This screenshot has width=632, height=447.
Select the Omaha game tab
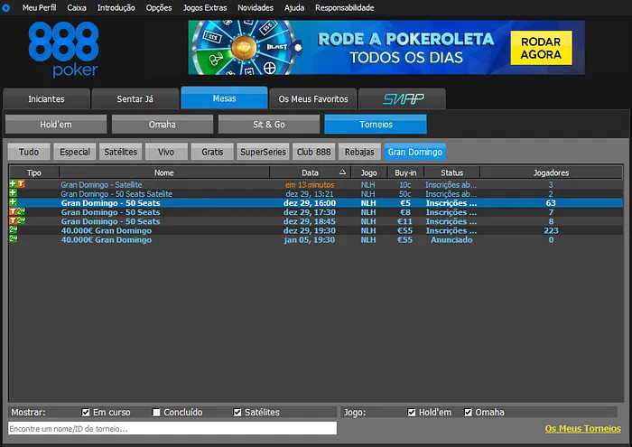tap(162, 124)
